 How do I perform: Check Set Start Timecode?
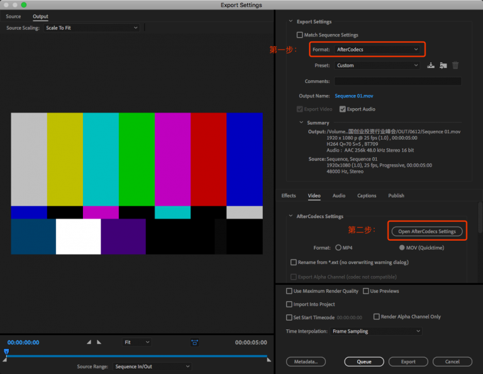(x=289, y=317)
